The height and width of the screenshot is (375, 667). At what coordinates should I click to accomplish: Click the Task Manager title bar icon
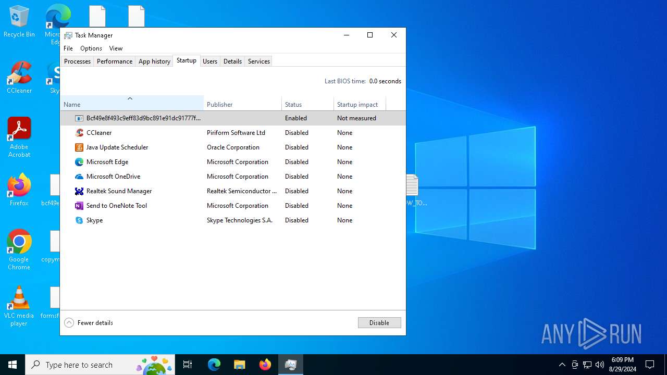pyautogui.click(x=68, y=35)
